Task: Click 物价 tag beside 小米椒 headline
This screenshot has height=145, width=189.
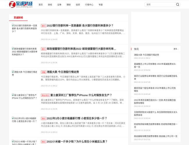Action: point(44,142)
